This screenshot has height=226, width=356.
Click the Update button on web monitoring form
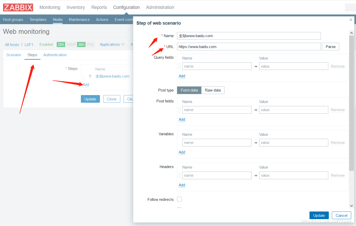90,99
